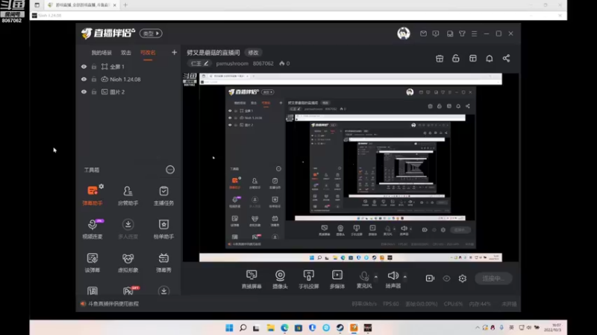
Task: Expand the speaker options arrow
Action: click(x=404, y=277)
